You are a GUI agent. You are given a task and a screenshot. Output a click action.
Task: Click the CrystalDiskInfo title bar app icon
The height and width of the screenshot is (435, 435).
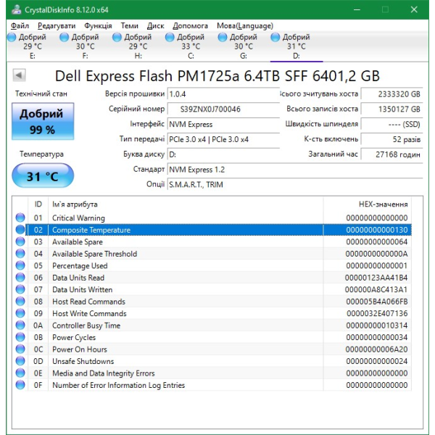point(17,9)
